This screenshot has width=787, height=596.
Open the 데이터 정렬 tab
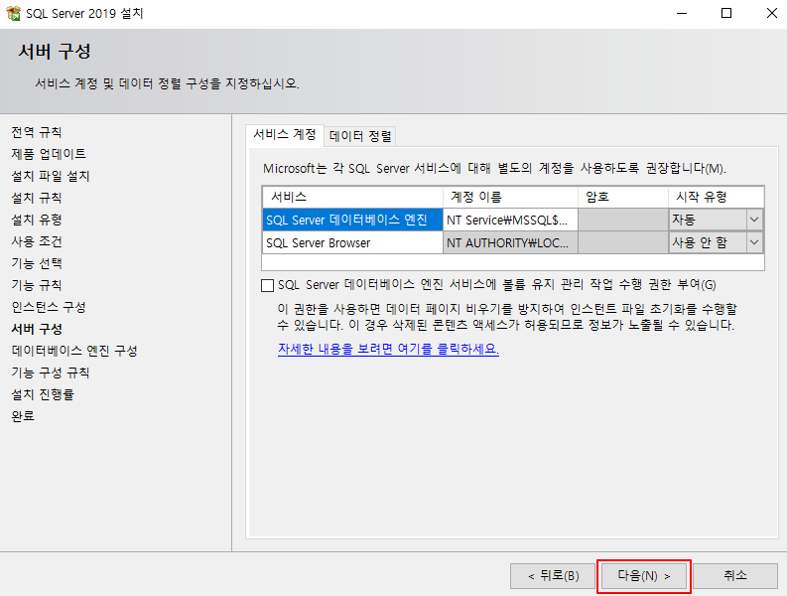360,136
